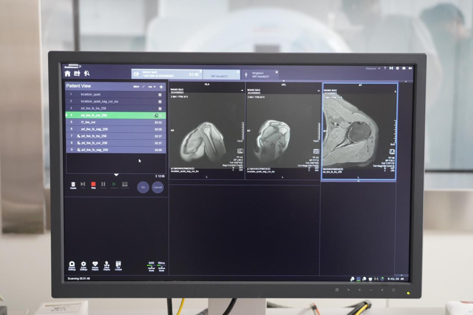The width and height of the screenshot is (473, 315).
Task: Click the progress clock icon on row 4
Action: [x=156, y=115]
